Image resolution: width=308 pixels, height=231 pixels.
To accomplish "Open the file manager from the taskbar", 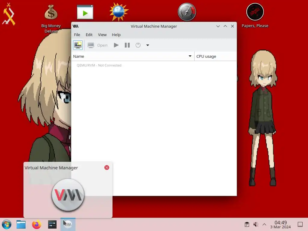I will tap(21, 224).
